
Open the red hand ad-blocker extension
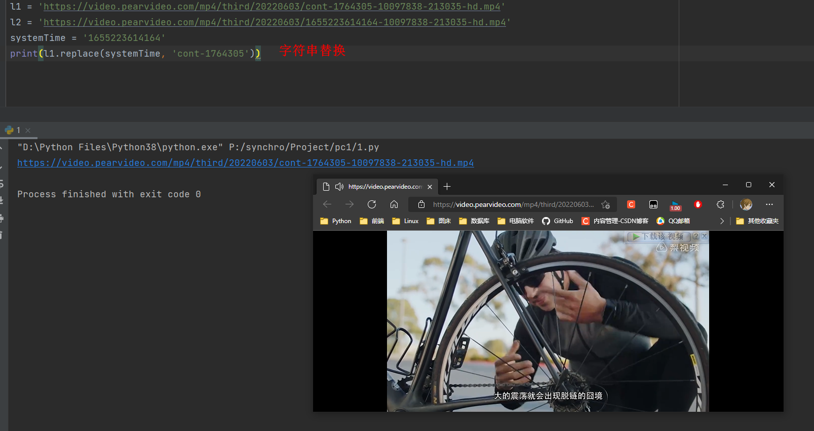point(698,204)
